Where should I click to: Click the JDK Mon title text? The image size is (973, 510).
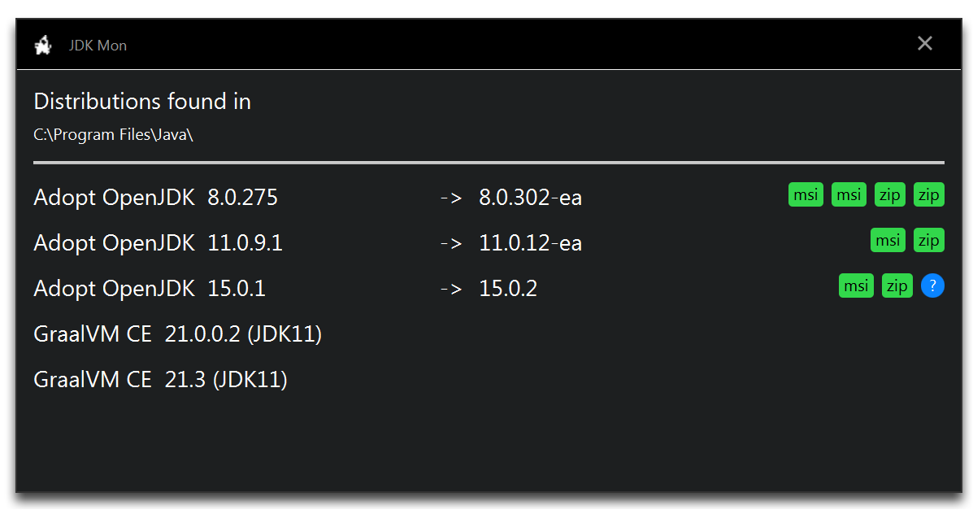98,46
